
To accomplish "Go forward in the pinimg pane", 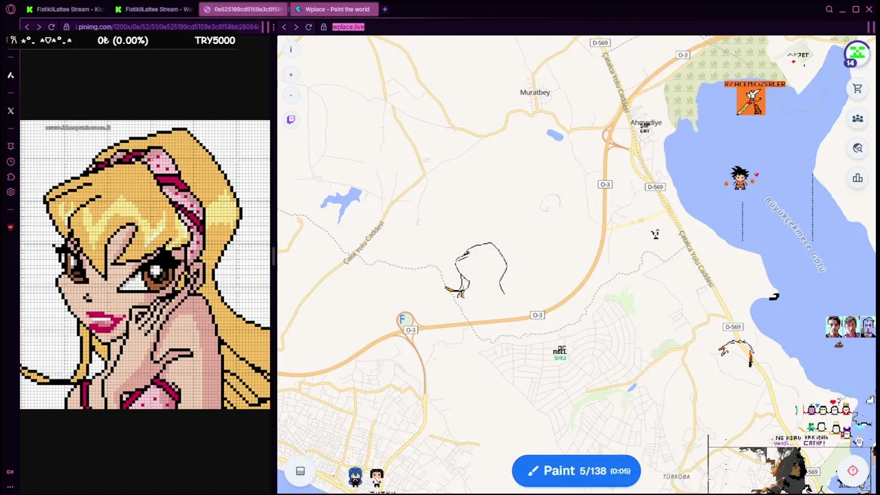I will tap(38, 27).
